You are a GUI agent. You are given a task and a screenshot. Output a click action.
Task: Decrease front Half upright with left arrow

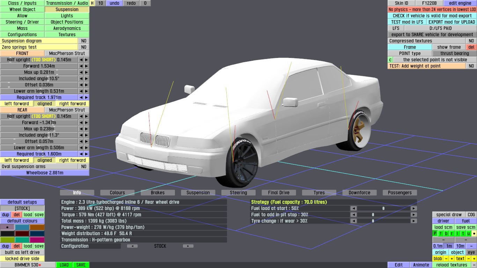tap(81, 60)
